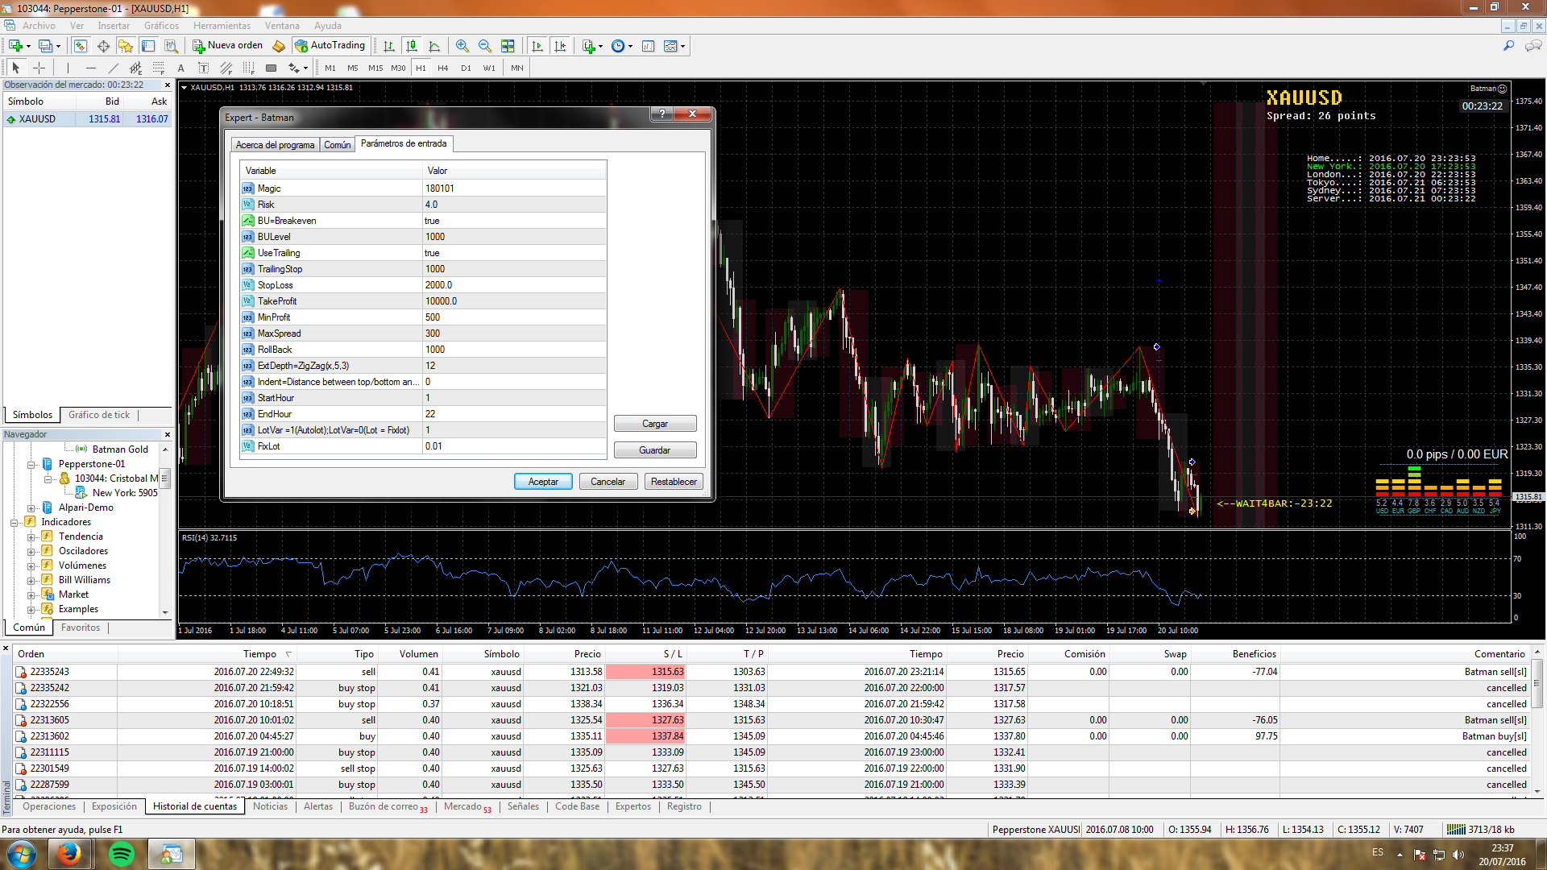Click the Guardar button
The height and width of the screenshot is (870, 1547).
(x=654, y=450)
